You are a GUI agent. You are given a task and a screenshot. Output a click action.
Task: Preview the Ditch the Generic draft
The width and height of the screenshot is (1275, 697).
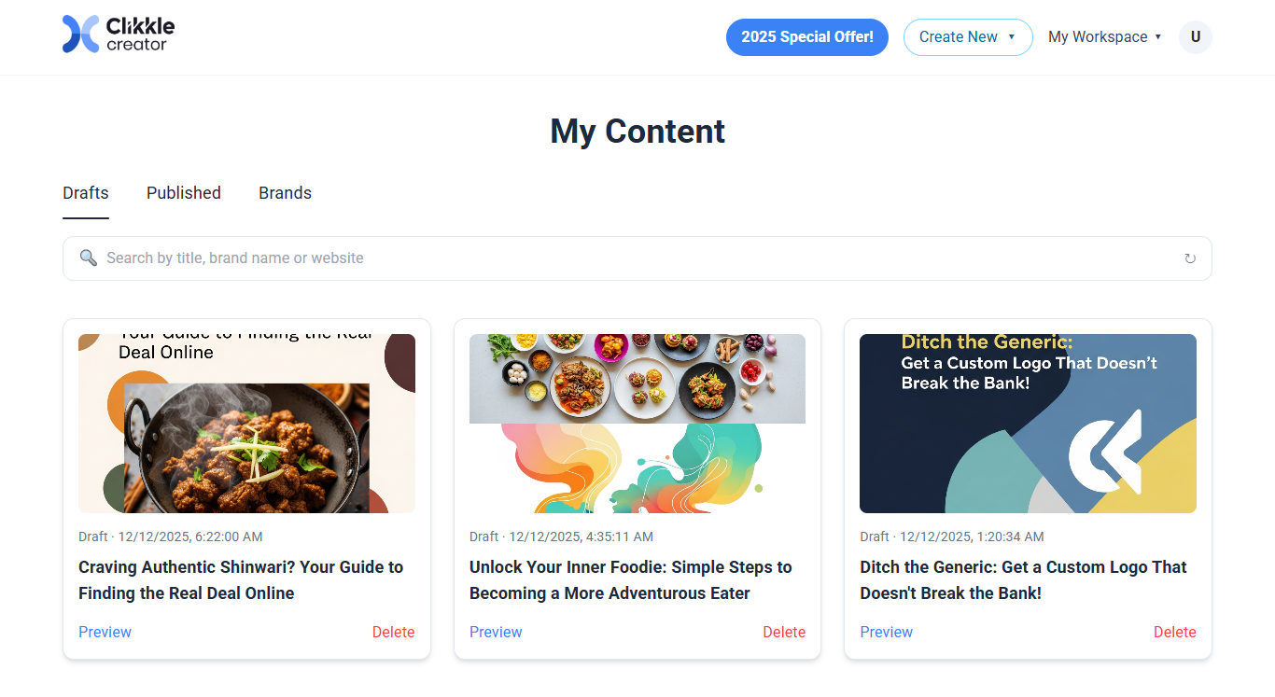point(886,632)
